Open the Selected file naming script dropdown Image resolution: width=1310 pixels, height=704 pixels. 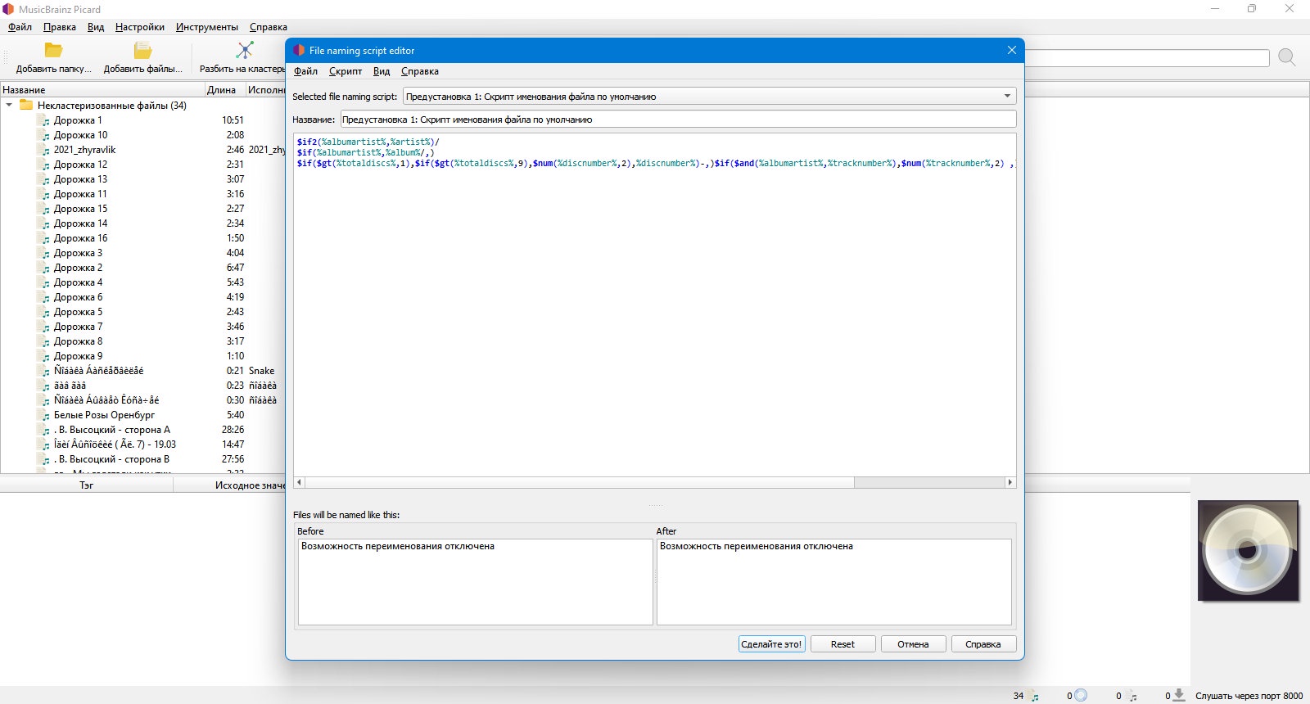click(x=710, y=96)
